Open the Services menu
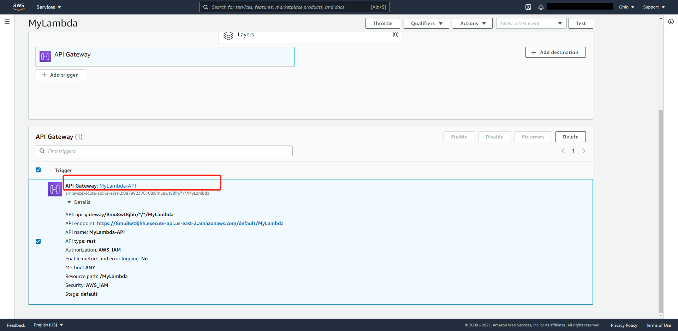 coord(48,7)
